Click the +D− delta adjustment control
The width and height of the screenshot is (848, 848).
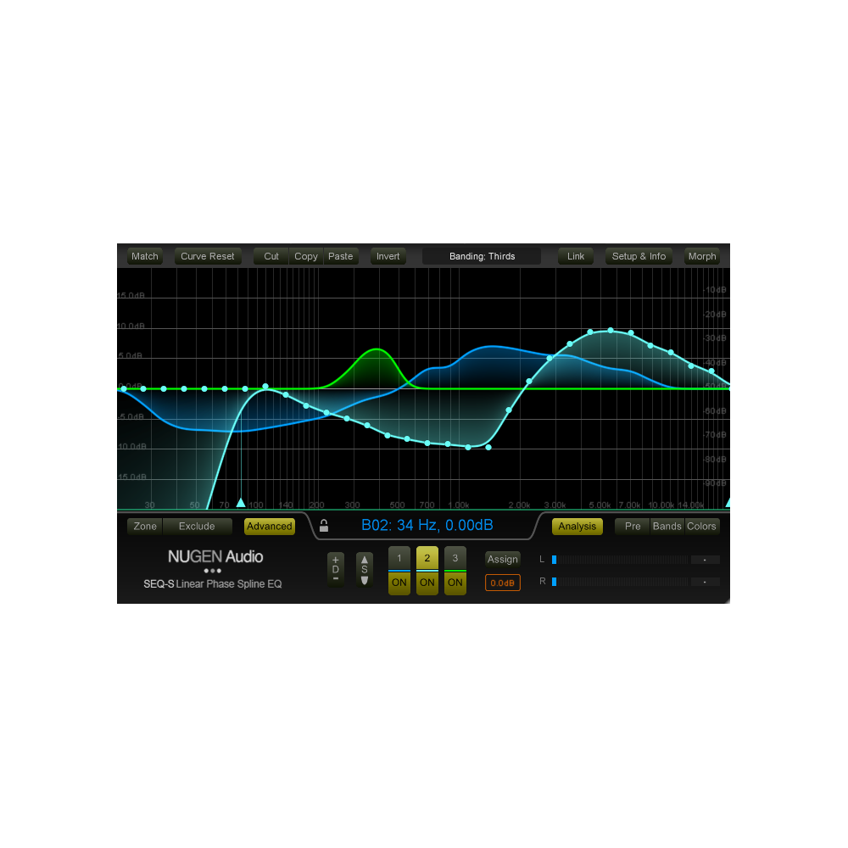pos(335,569)
